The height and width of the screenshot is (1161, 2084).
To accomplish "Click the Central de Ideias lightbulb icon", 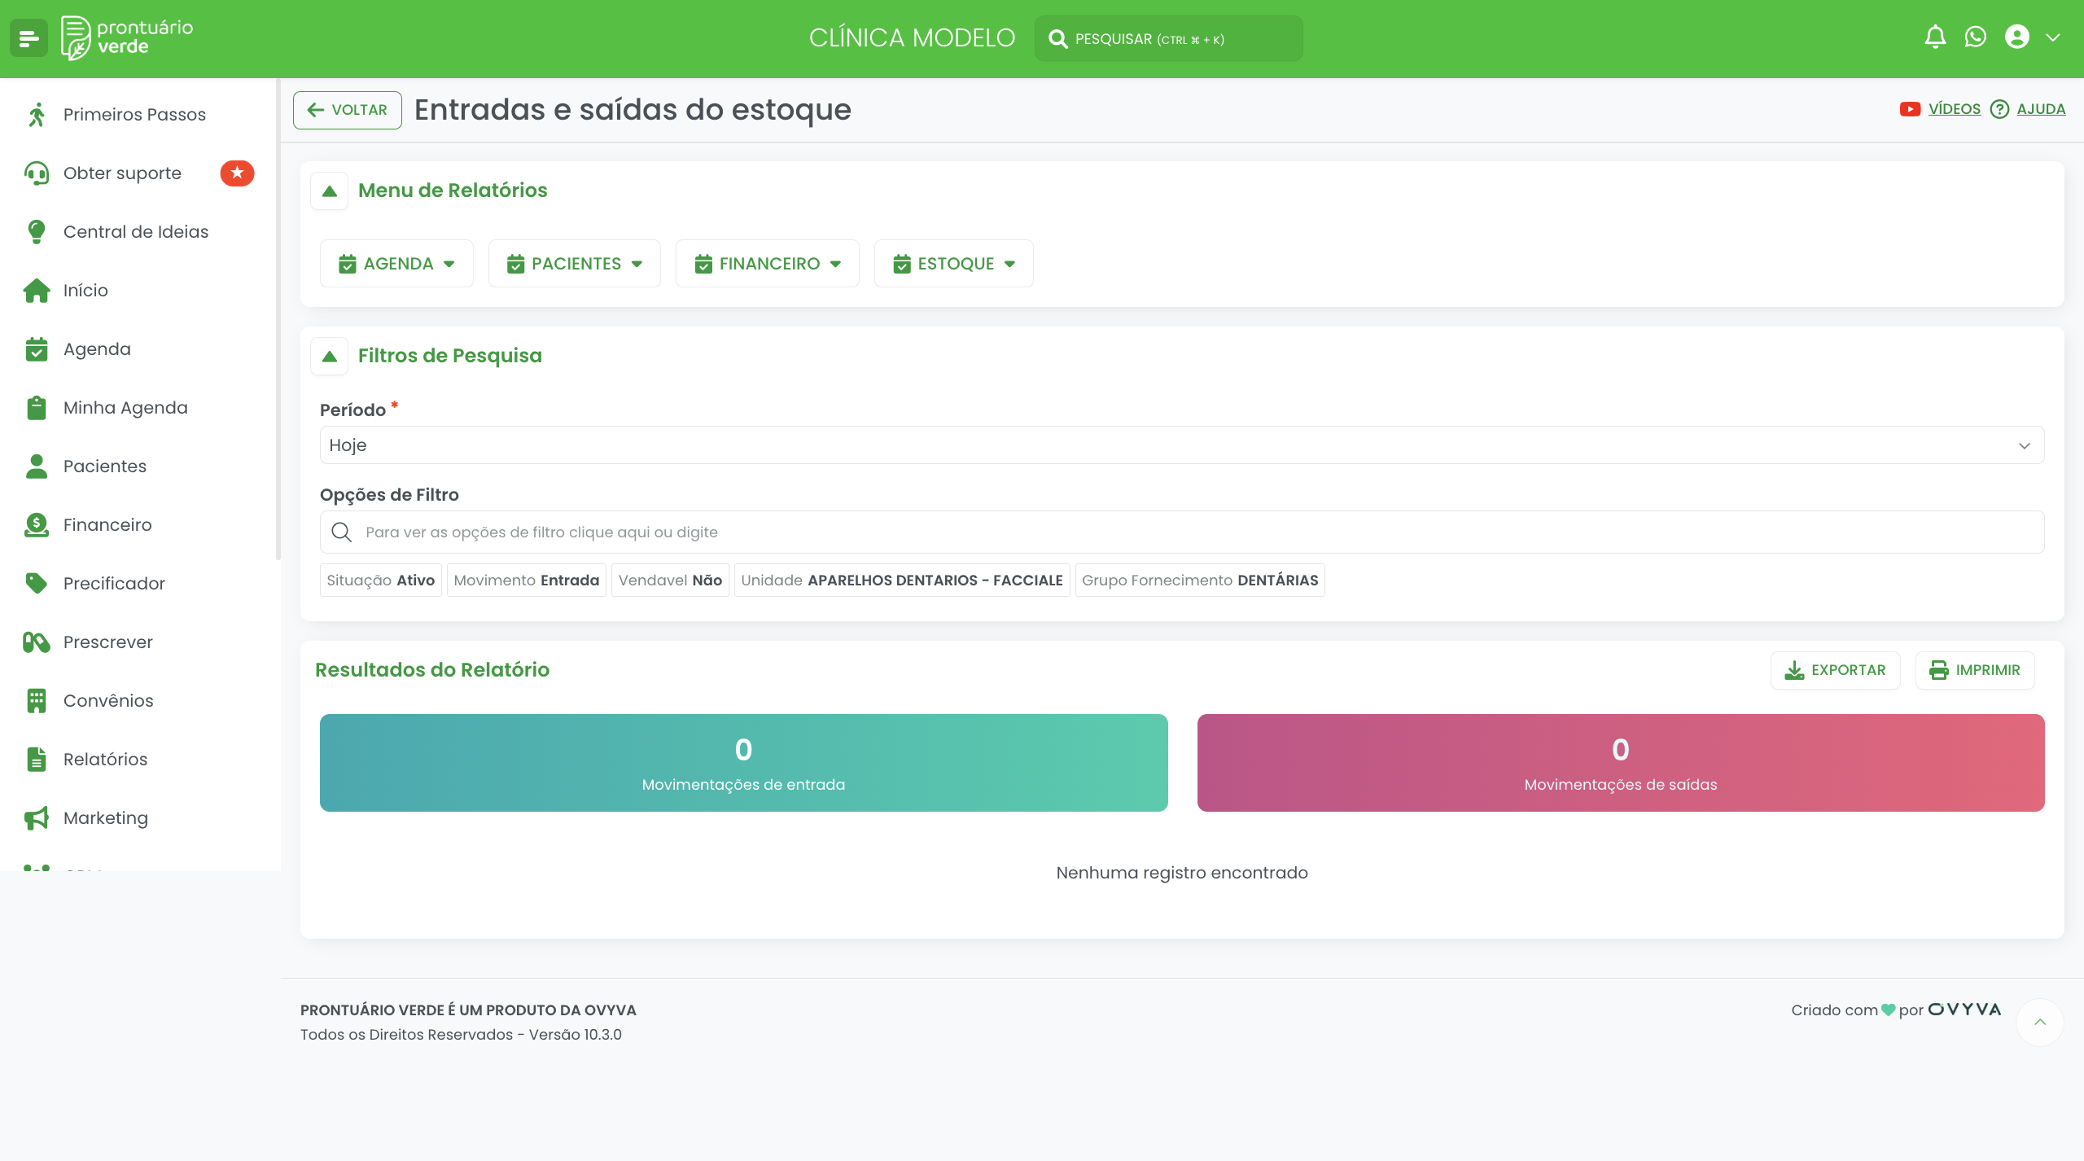I will (36, 232).
